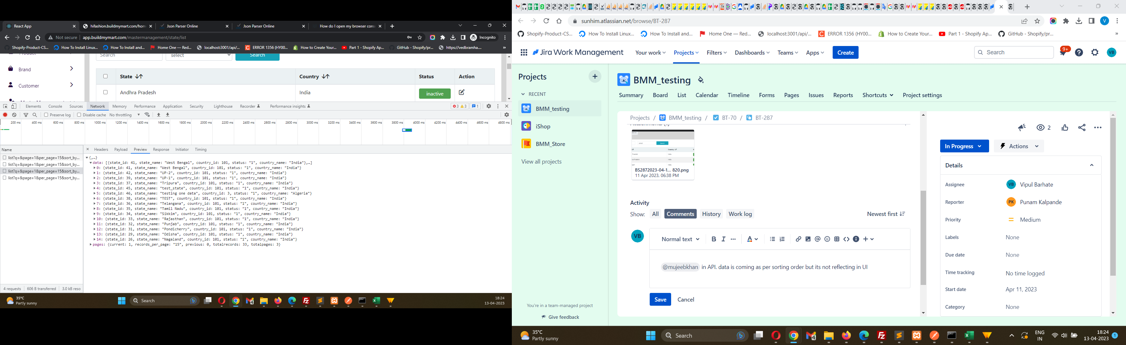Enable the Preserve log checkbox

click(x=46, y=115)
